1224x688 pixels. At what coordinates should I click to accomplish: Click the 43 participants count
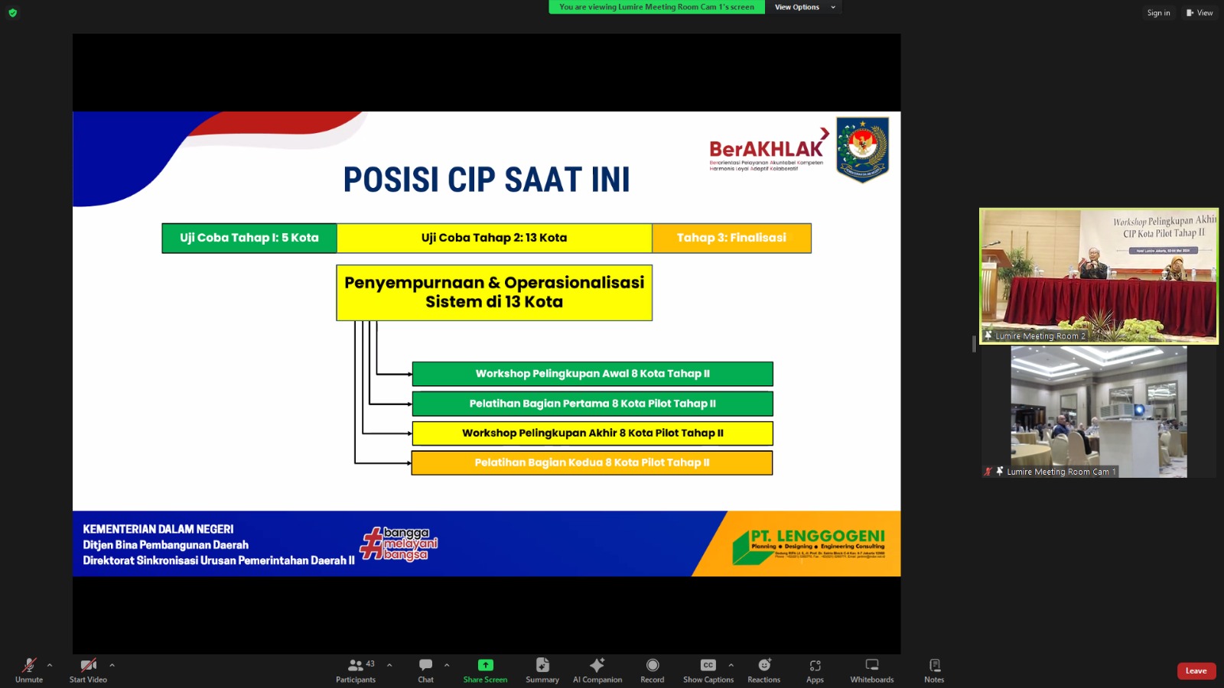pos(370,664)
